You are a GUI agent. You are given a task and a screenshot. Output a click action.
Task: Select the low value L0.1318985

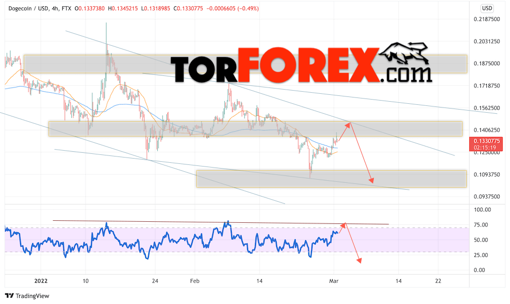[x=156, y=9]
